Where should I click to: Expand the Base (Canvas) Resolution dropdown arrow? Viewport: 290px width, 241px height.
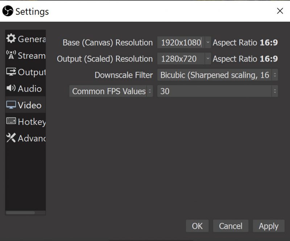tap(207, 42)
